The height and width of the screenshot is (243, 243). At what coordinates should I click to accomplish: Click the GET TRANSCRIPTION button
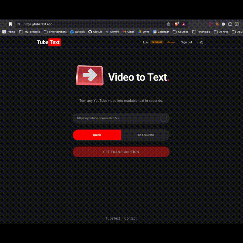click(x=121, y=152)
